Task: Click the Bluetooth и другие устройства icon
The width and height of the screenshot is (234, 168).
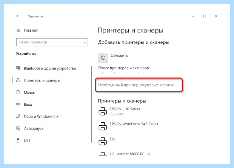Action: coord(18,68)
